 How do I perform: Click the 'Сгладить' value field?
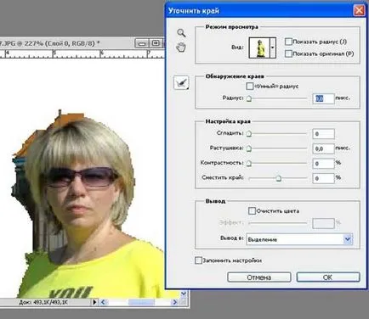click(323, 134)
